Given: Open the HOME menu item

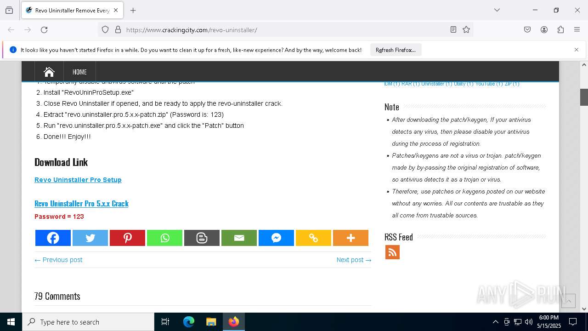Looking at the screenshot, I should click(x=79, y=72).
